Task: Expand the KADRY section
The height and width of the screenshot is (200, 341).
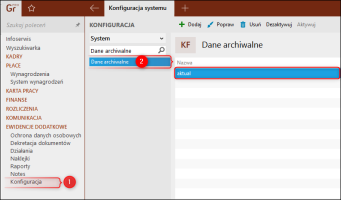Action: (14, 56)
